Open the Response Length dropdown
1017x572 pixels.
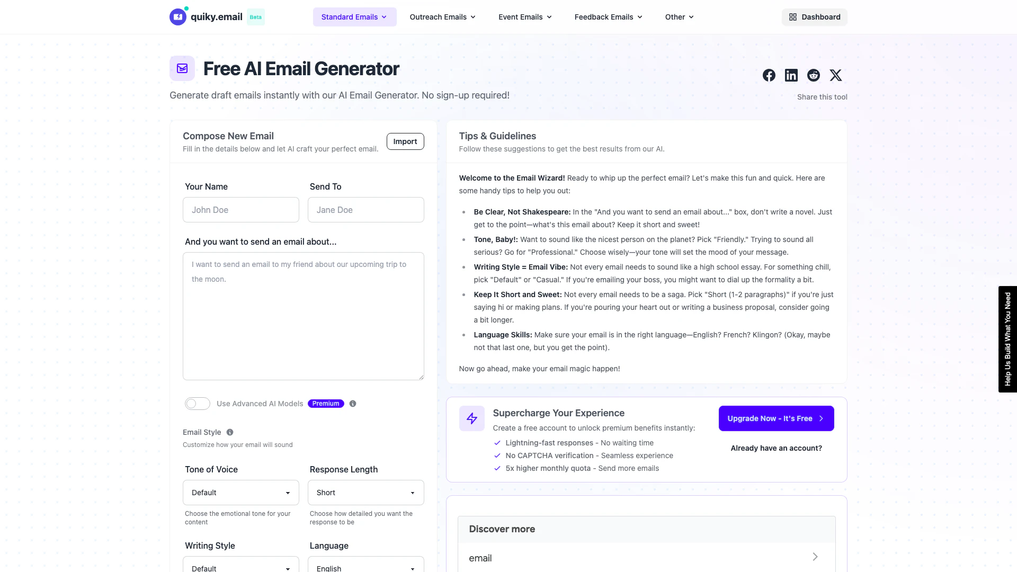[366, 493]
